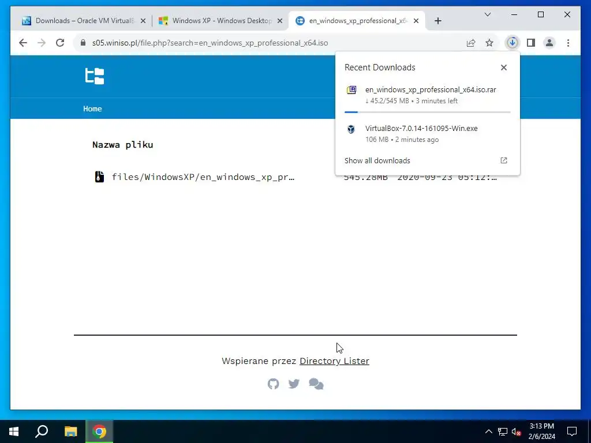This screenshot has height=443, width=591.
Task: Click the Directory Lister logo in header
Action: (95, 76)
